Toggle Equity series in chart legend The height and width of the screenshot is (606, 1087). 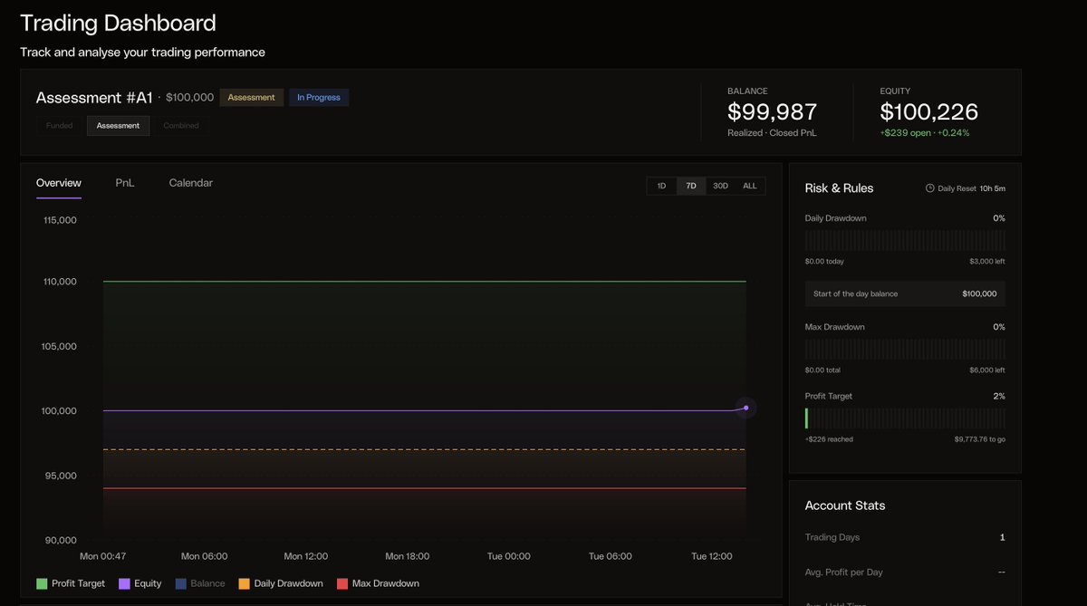coord(140,583)
